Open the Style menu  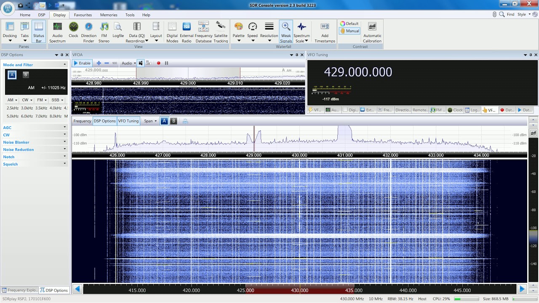(x=524, y=14)
